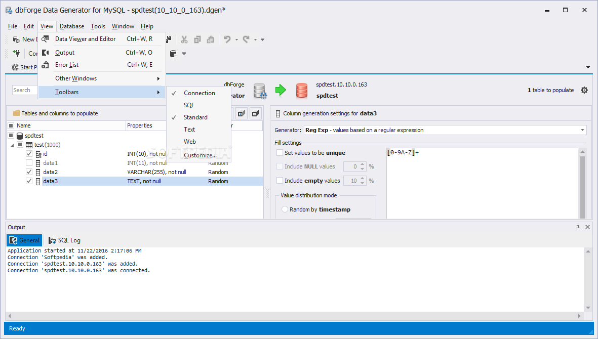Click the Output panel horizontal scrollbar
Image resolution: width=598 pixels, height=339 pixels.
pos(294,316)
